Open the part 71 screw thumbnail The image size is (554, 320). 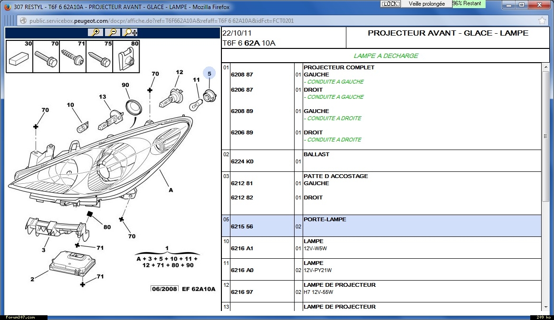(73, 56)
